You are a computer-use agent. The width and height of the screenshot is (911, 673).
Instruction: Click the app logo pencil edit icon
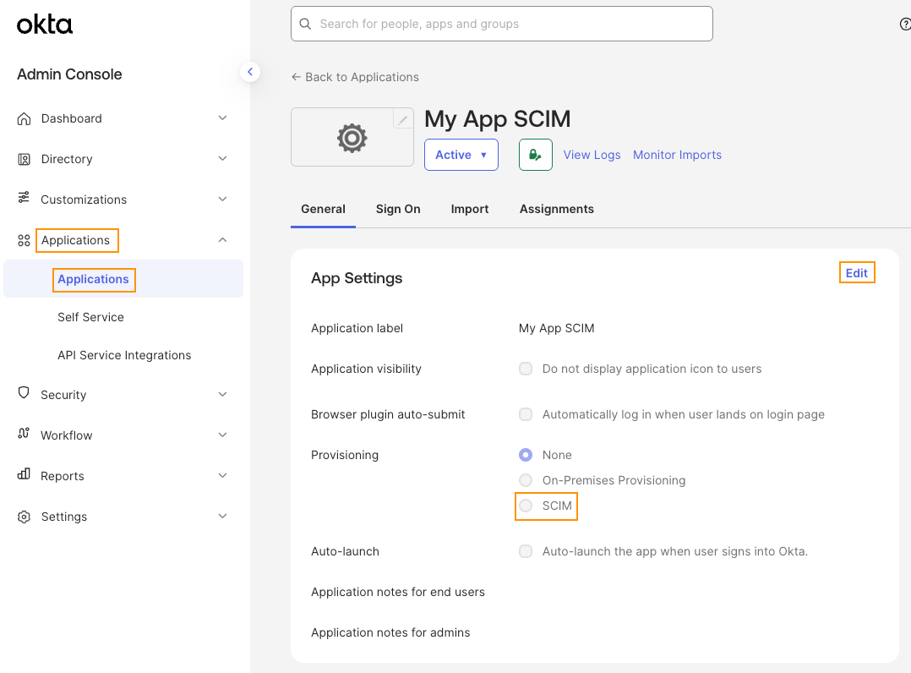click(402, 120)
